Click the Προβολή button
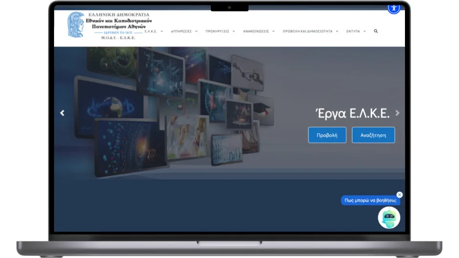Viewport: 459px width, 258px height. (x=327, y=135)
